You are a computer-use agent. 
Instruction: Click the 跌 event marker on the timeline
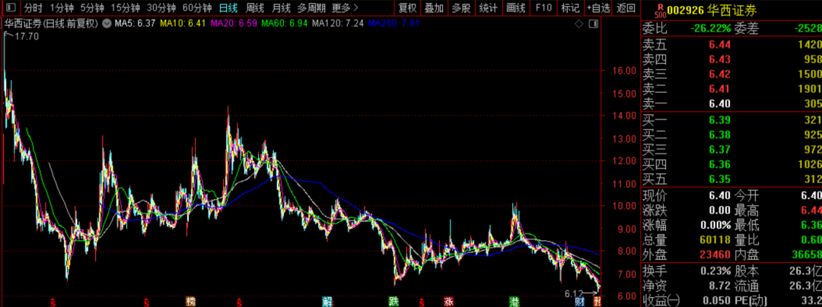[393, 302]
